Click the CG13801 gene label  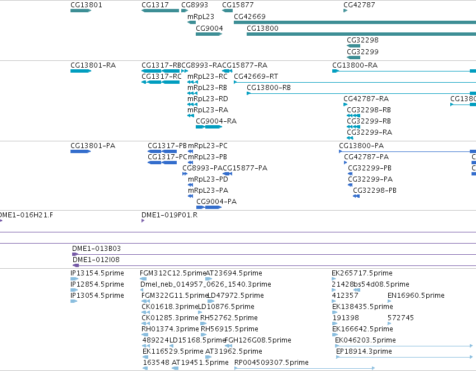coord(86,5)
